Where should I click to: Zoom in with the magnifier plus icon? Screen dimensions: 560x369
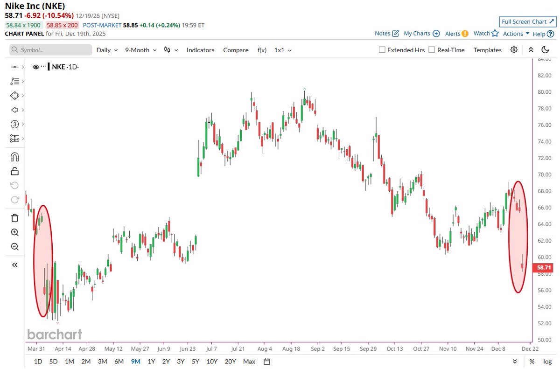(14, 232)
